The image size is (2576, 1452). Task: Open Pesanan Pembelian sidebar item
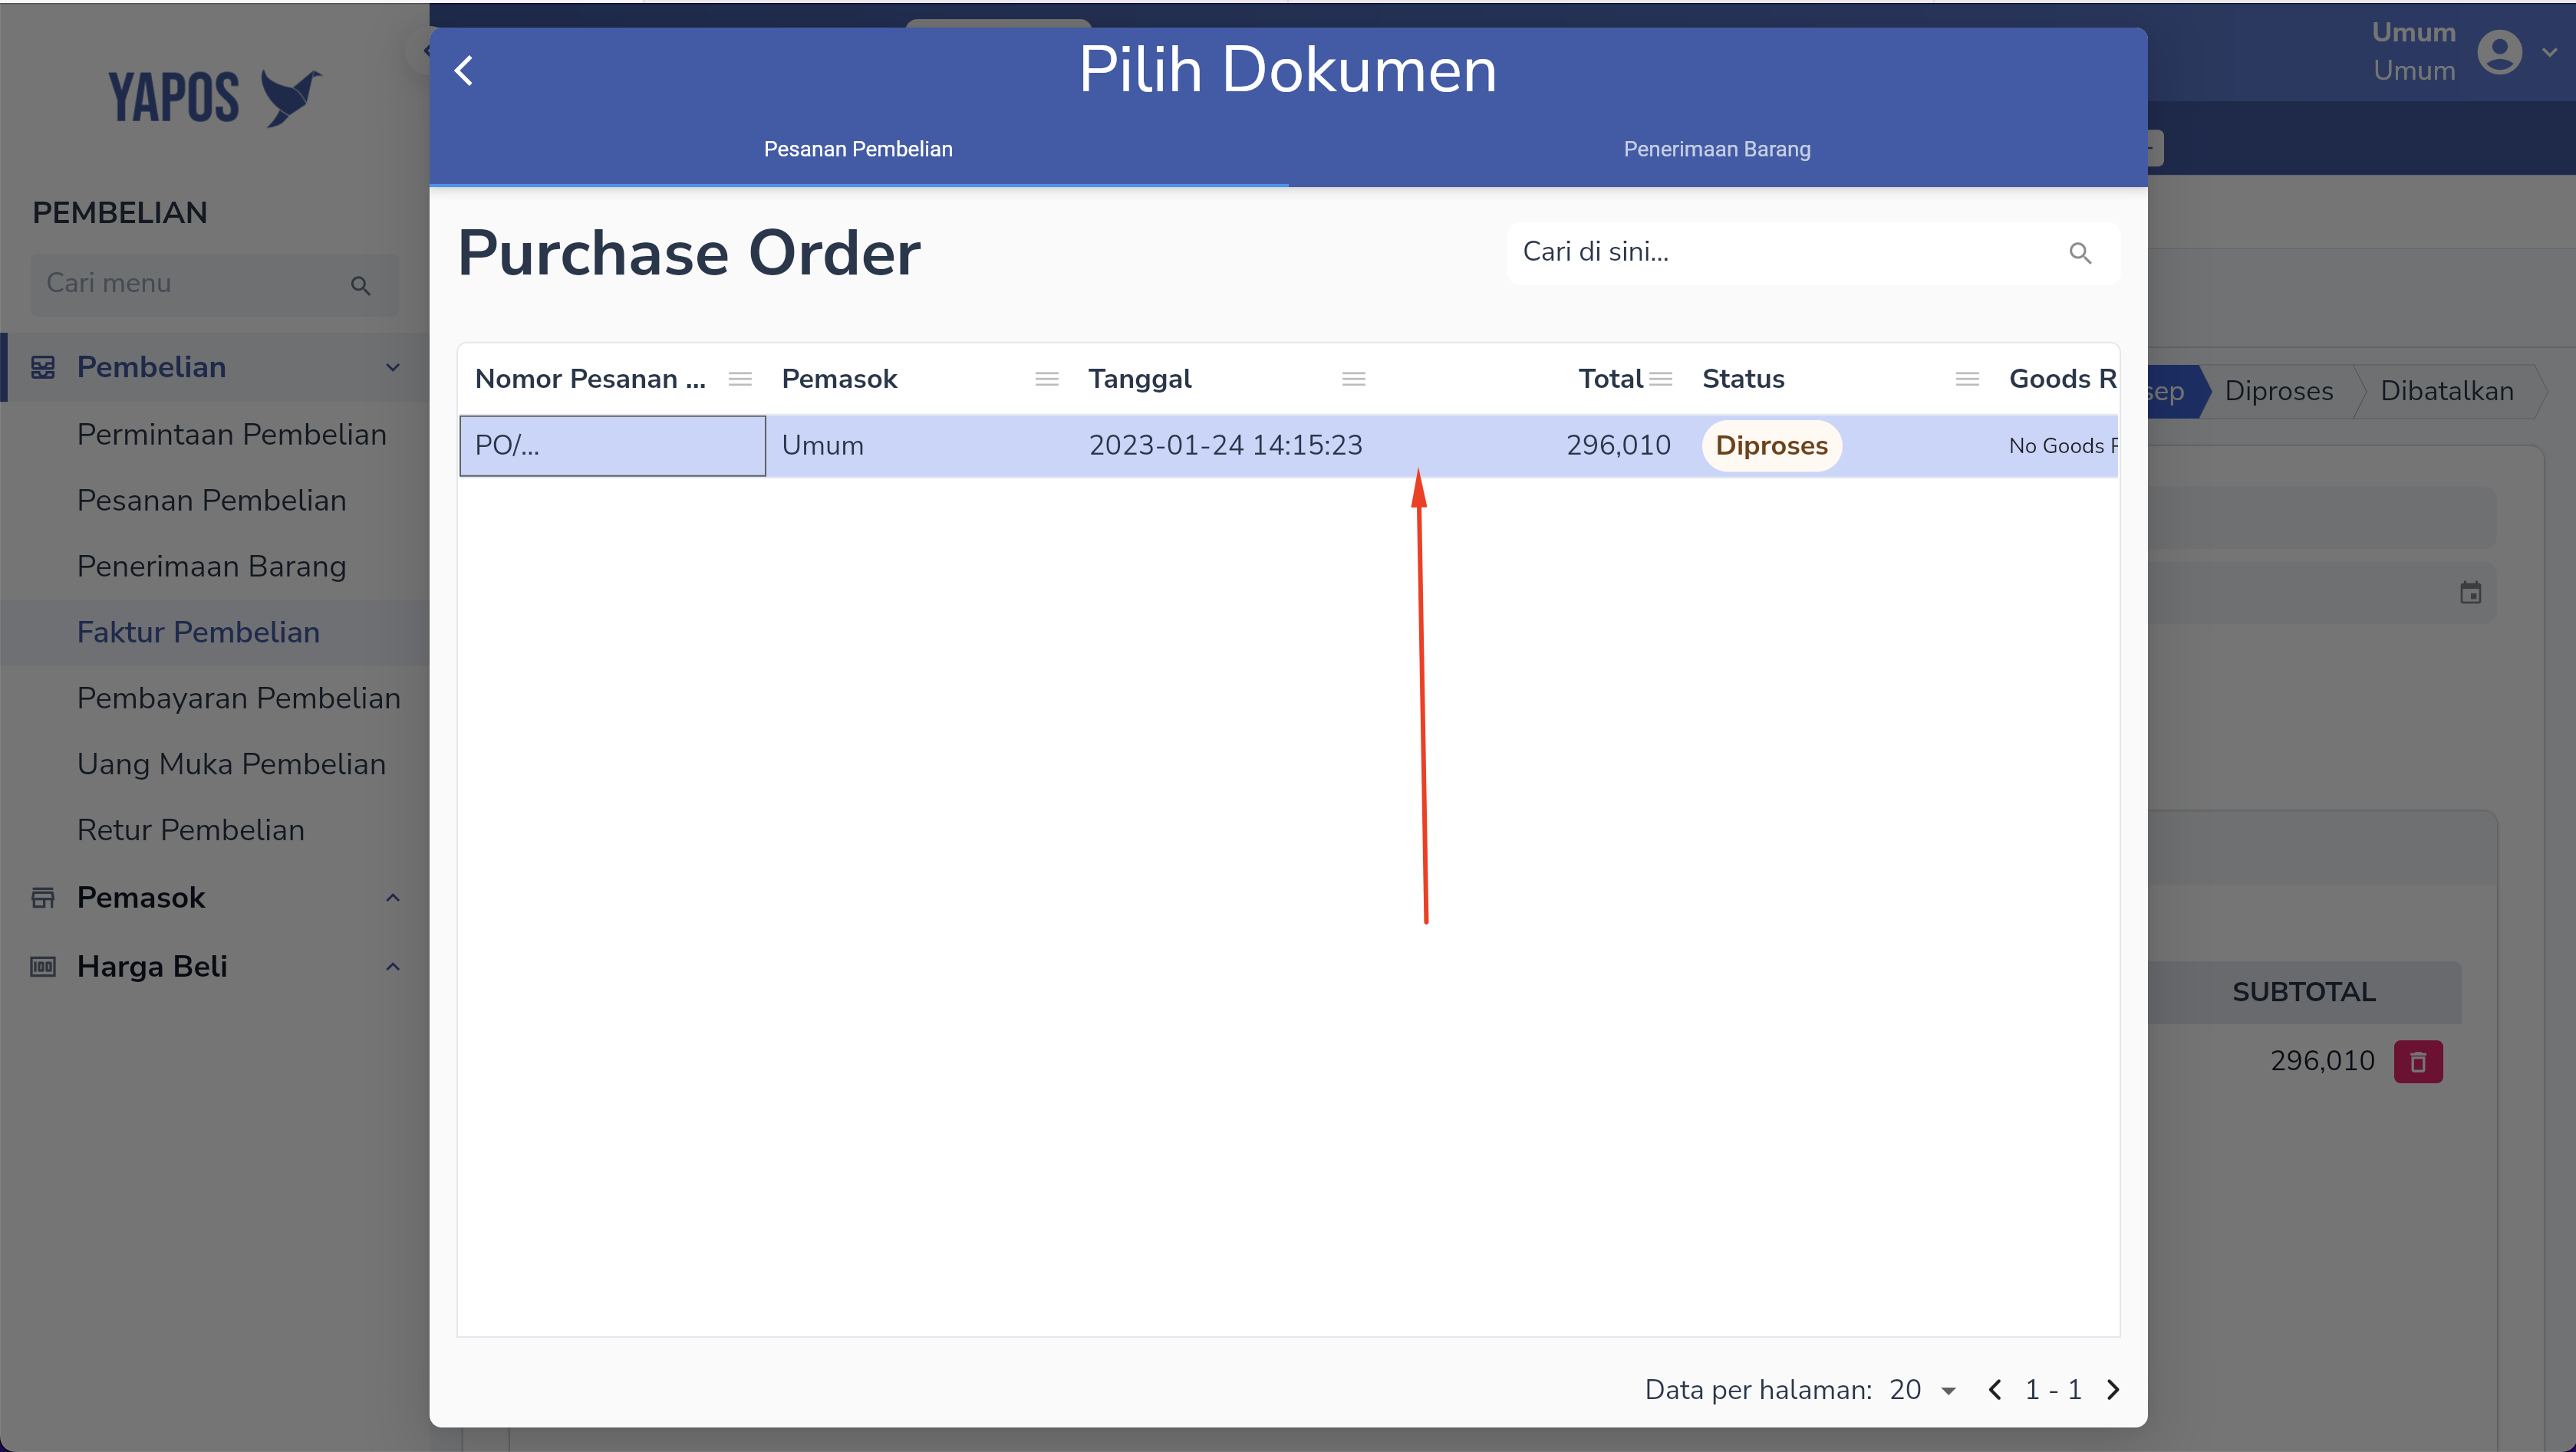pos(211,501)
